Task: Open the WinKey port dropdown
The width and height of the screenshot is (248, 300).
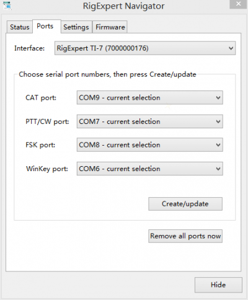Action: pyautogui.click(x=150, y=169)
